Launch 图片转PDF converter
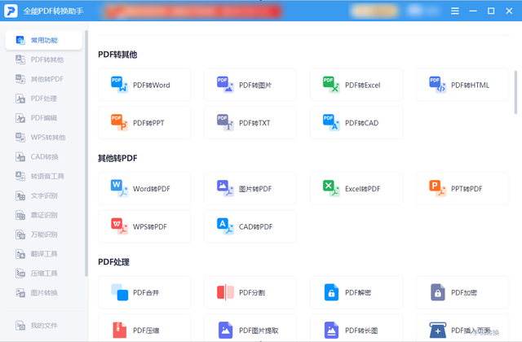 coord(250,188)
